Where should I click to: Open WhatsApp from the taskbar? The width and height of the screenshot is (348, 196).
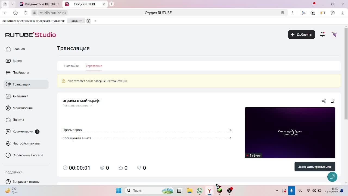200,191
